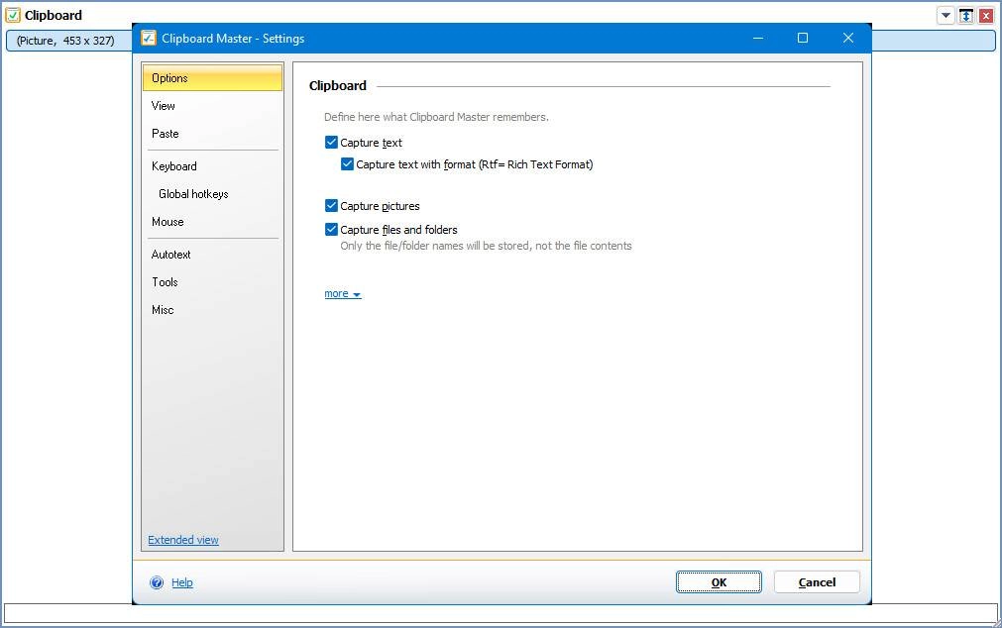1002x628 pixels.
Task: Go to Keyboard settings
Action: click(212, 166)
